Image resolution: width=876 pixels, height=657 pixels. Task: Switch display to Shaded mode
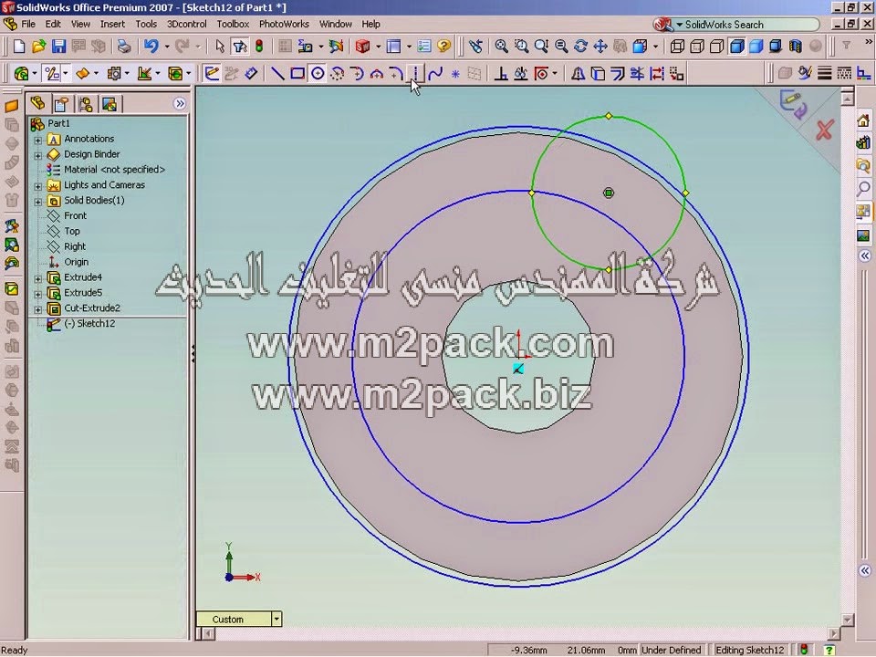[x=756, y=47]
